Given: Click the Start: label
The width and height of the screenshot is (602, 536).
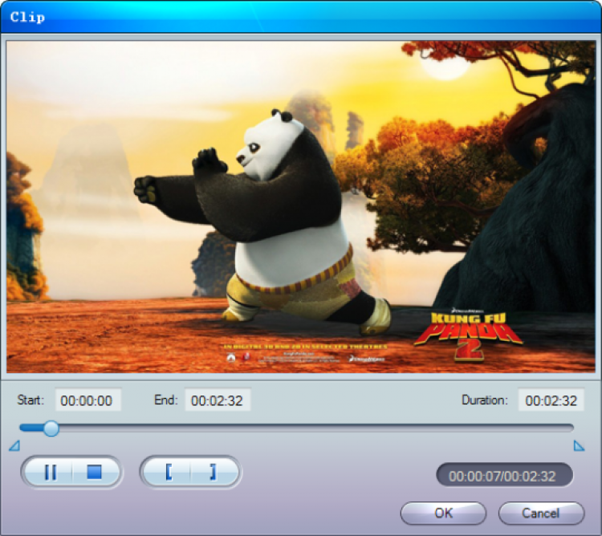Looking at the screenshot, I should pos(31,400).
